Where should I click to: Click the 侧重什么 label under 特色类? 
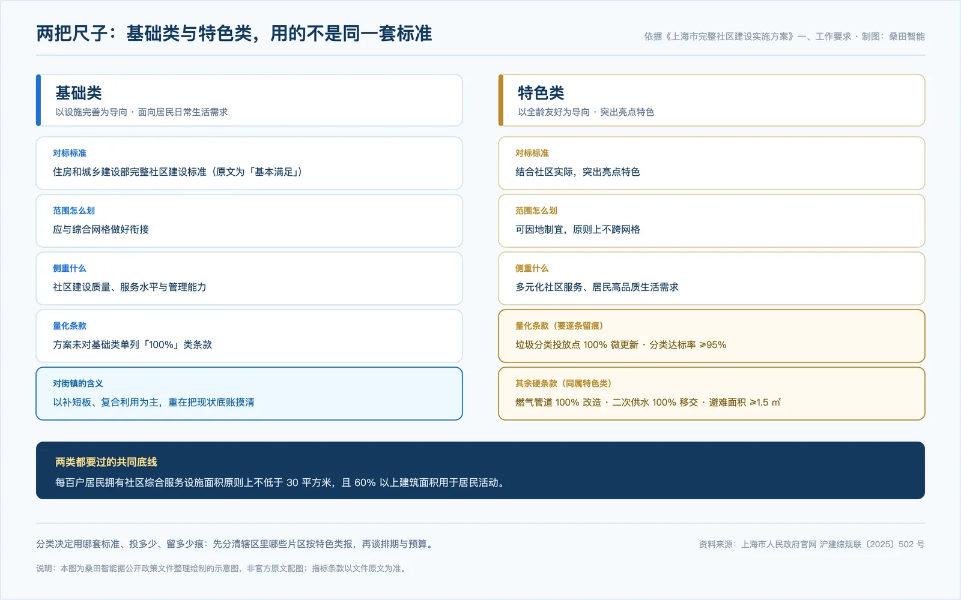[532, 268]
